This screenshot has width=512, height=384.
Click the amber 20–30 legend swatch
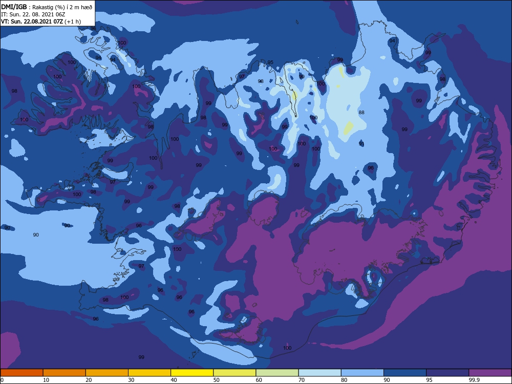click(x=107, y=373)
